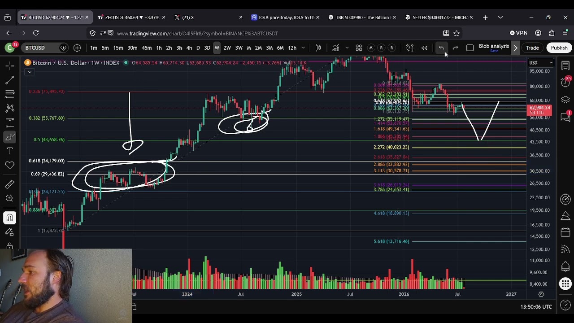The width and height of the screenshot is (574, 323).
Task: Open the Fibonacci and Gann tools
Action: [9, 94]
